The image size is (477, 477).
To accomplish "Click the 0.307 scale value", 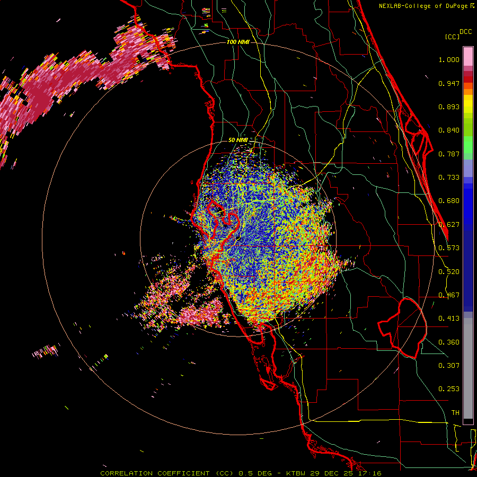I will 449,365.
